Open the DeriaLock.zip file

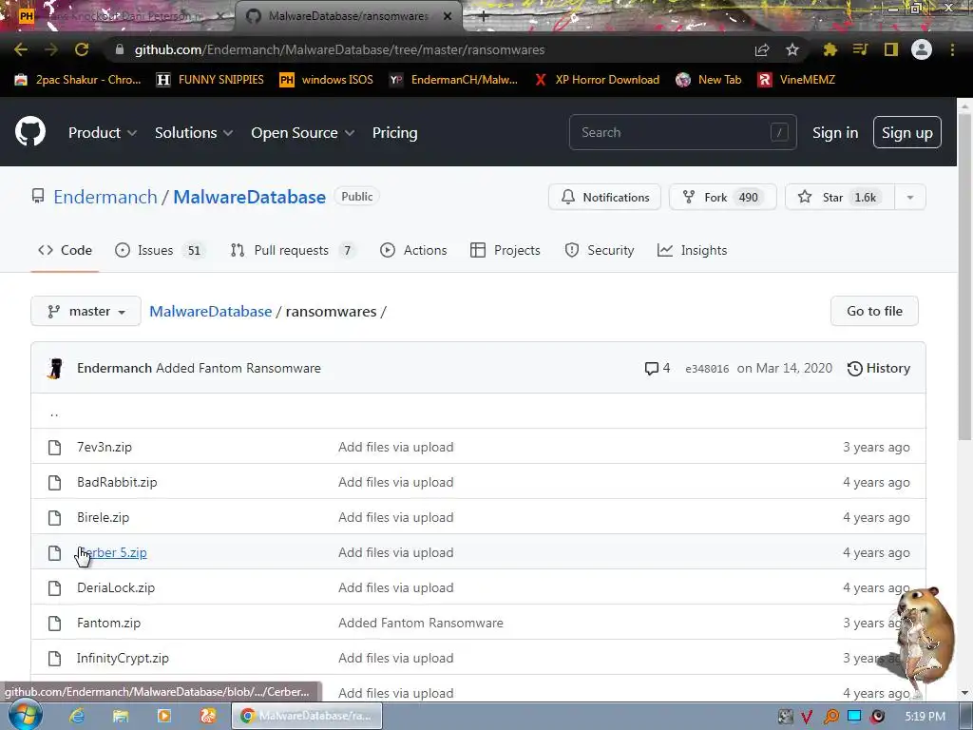(x=115, y=587)
